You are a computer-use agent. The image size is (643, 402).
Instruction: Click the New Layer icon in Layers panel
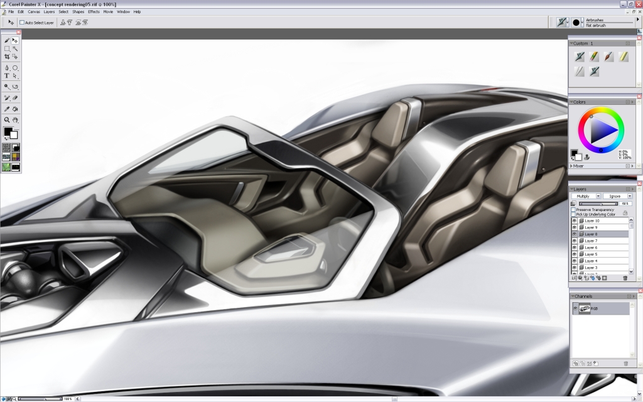tap(573, 278)
